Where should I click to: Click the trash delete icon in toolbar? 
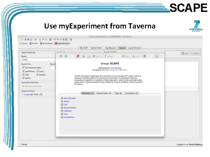click(x=71, y=40)
